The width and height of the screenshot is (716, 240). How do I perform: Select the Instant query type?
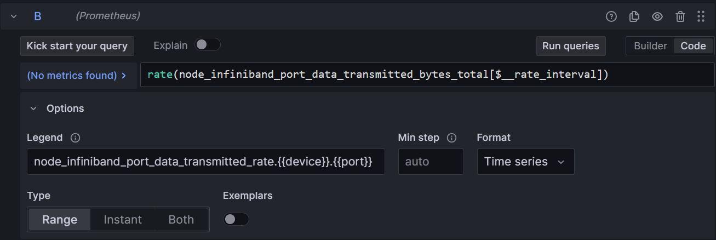pyautogui.click(x=123, y=220)
